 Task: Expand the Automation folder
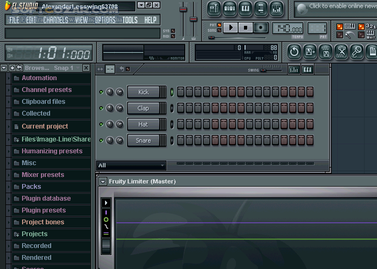pyautogui.click(x=9, y=78)
